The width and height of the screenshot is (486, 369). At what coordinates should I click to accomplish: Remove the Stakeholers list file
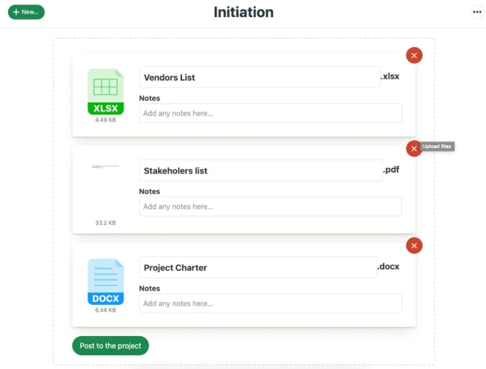click(414, 149)
